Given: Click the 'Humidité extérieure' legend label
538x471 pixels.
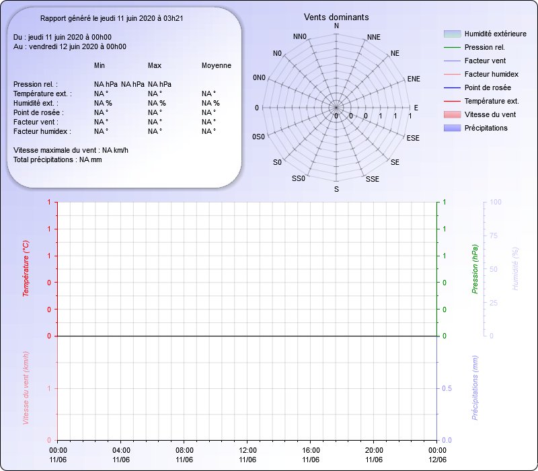Looking at the screenshot, I should [496, 34].
